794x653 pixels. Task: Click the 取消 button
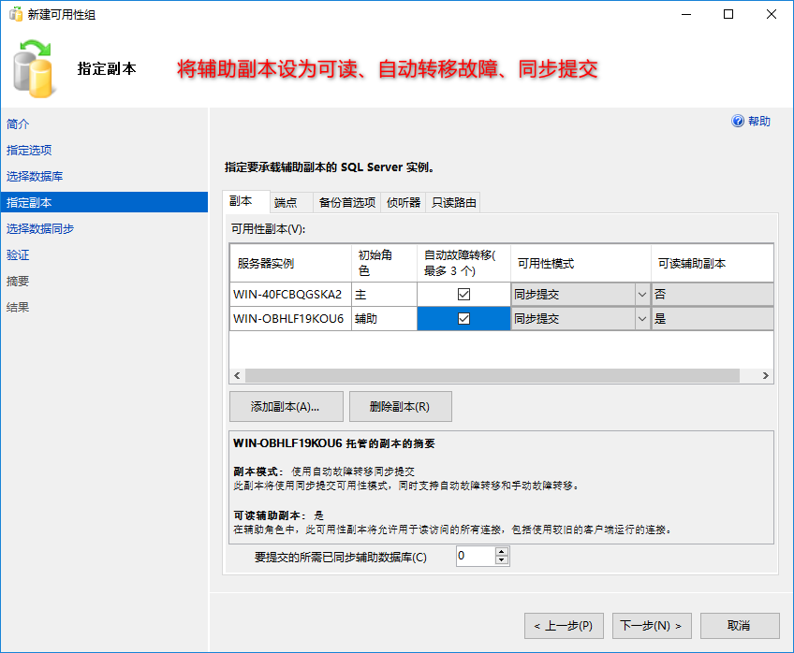click(740, 626)
